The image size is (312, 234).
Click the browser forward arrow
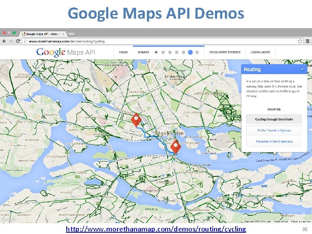[11, 41]
